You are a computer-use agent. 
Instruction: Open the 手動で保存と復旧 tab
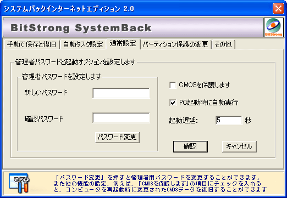pyautogui.click(x=32, y=44)
